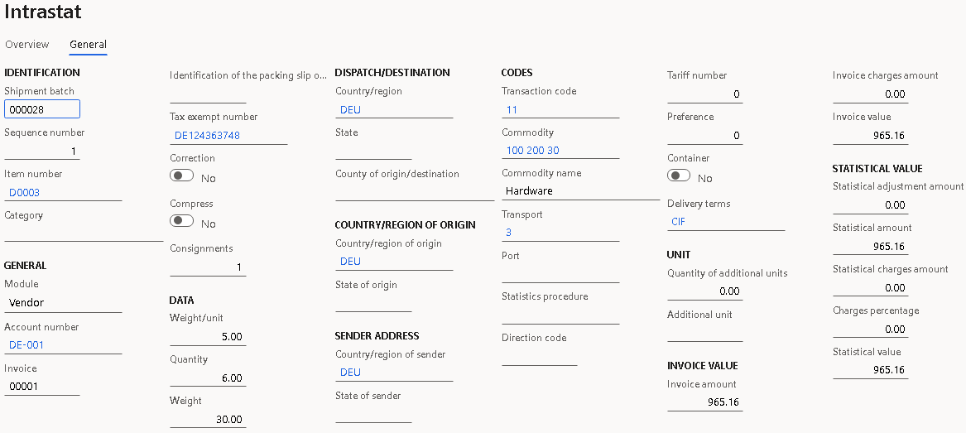Switch to the Overview tab

coord(27,45)
